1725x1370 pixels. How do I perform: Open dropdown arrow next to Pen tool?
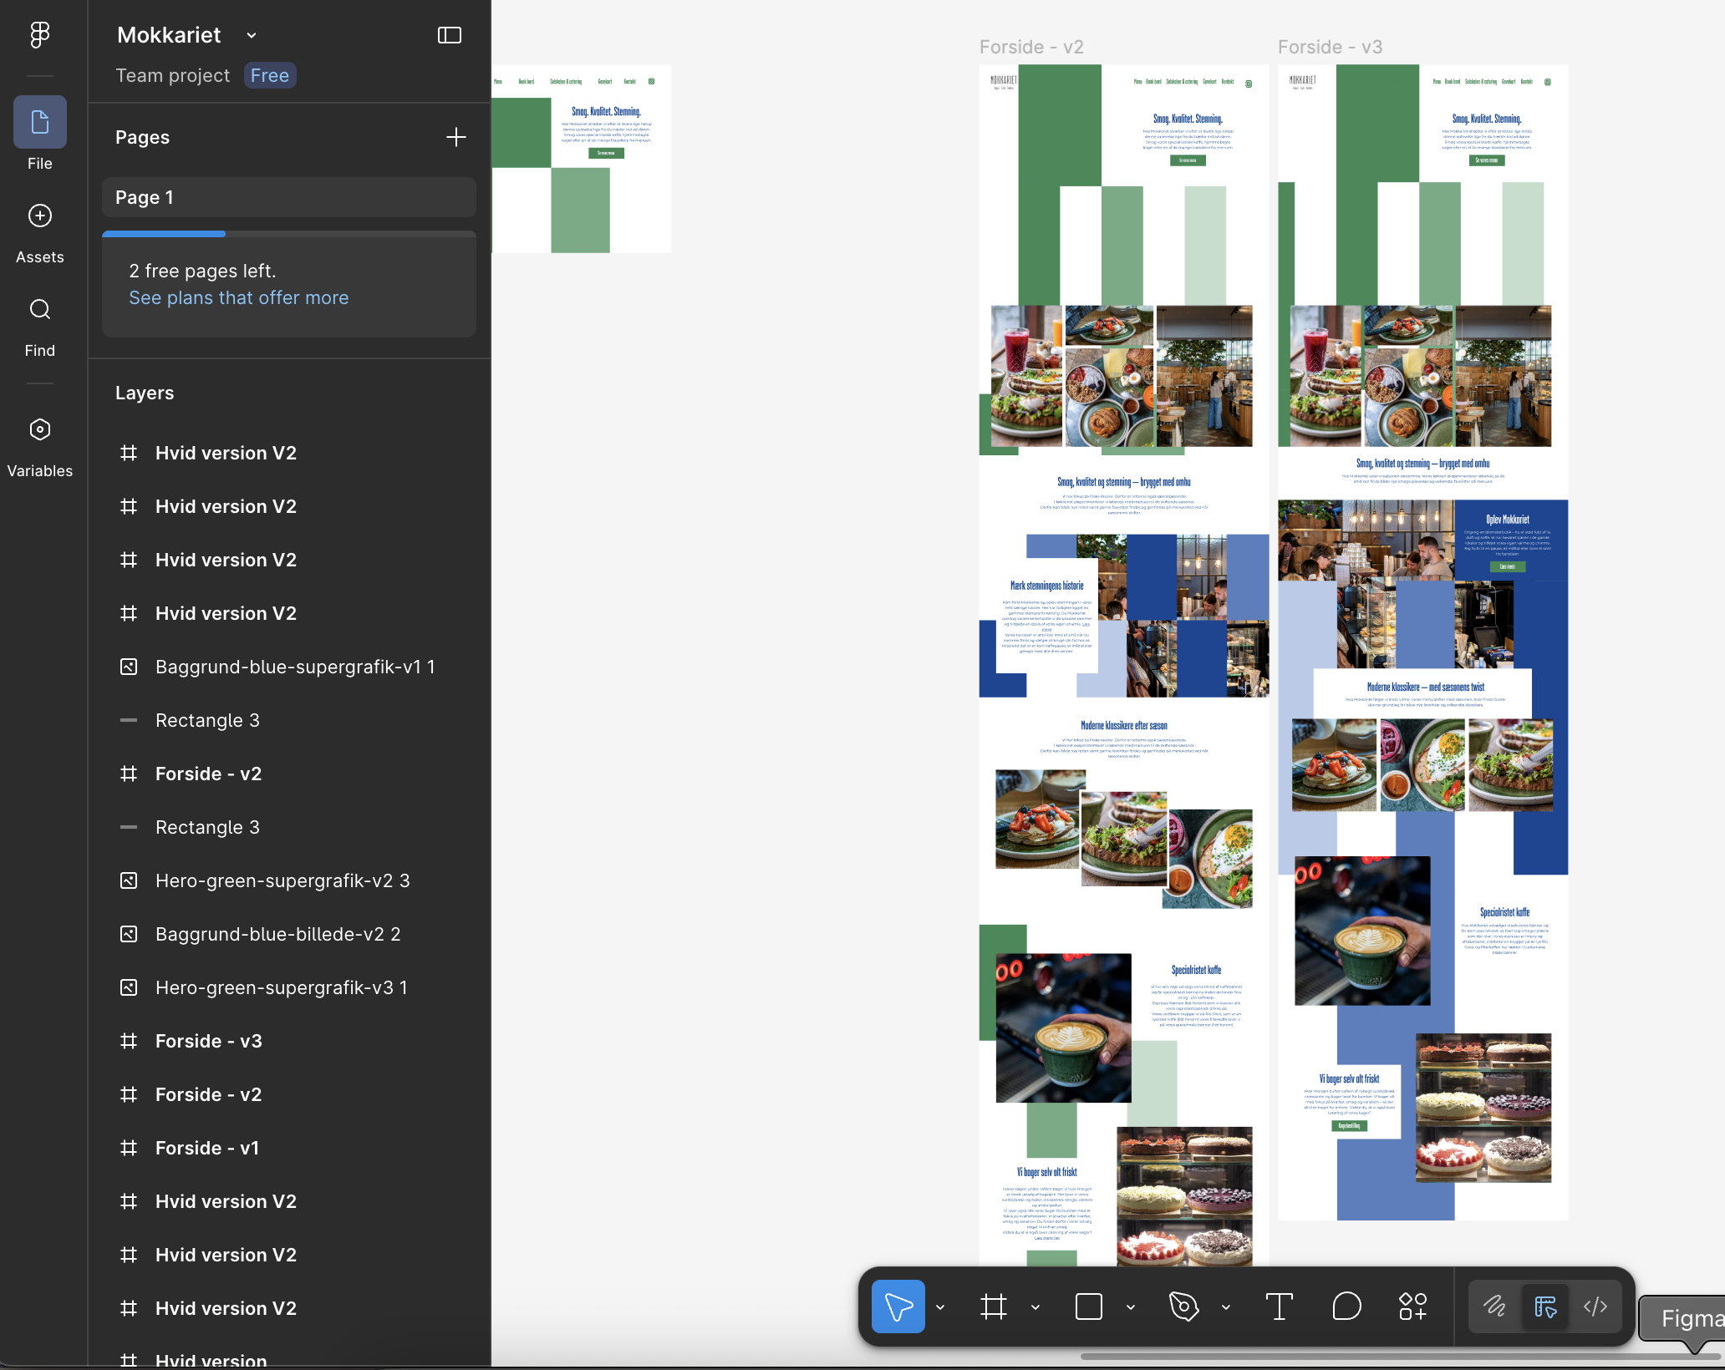click(1226, 1307)
